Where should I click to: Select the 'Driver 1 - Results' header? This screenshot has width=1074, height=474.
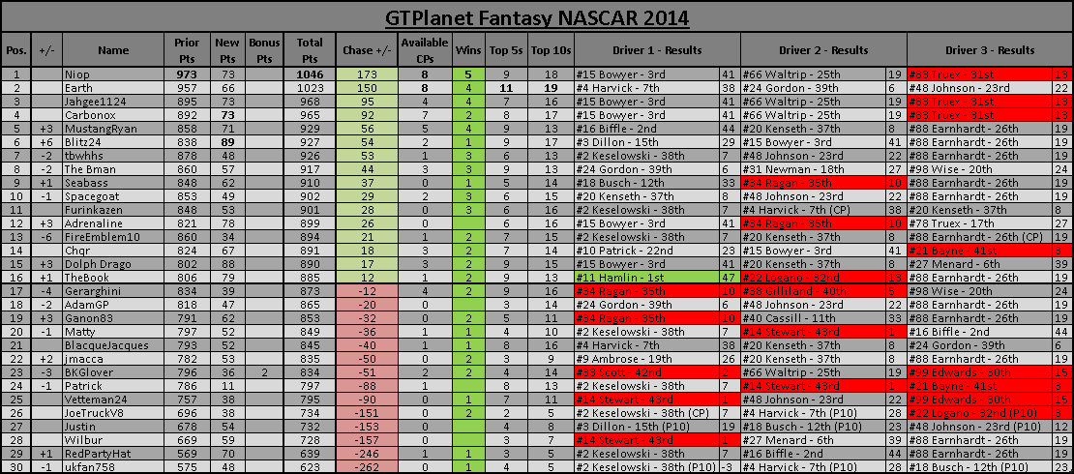pos(657,50)
